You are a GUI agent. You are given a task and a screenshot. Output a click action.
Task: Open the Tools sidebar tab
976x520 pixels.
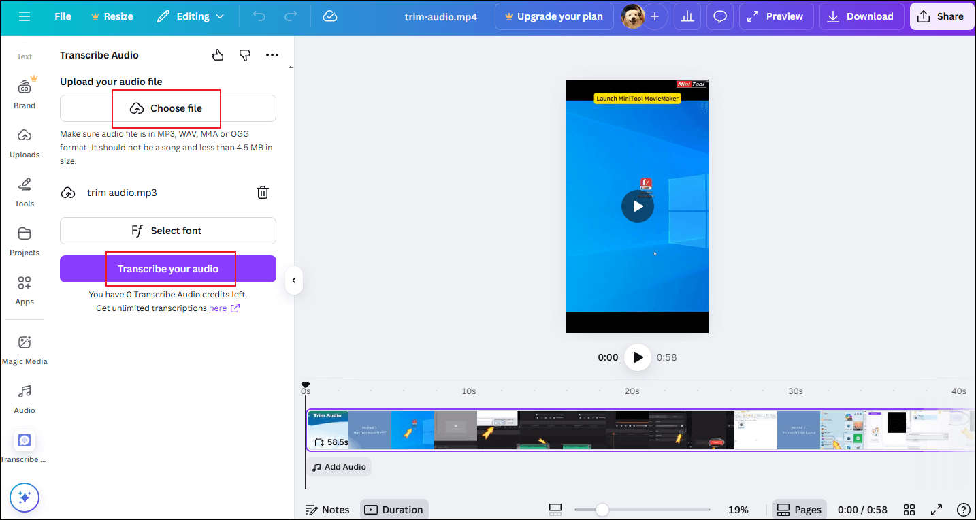(25, 191)
